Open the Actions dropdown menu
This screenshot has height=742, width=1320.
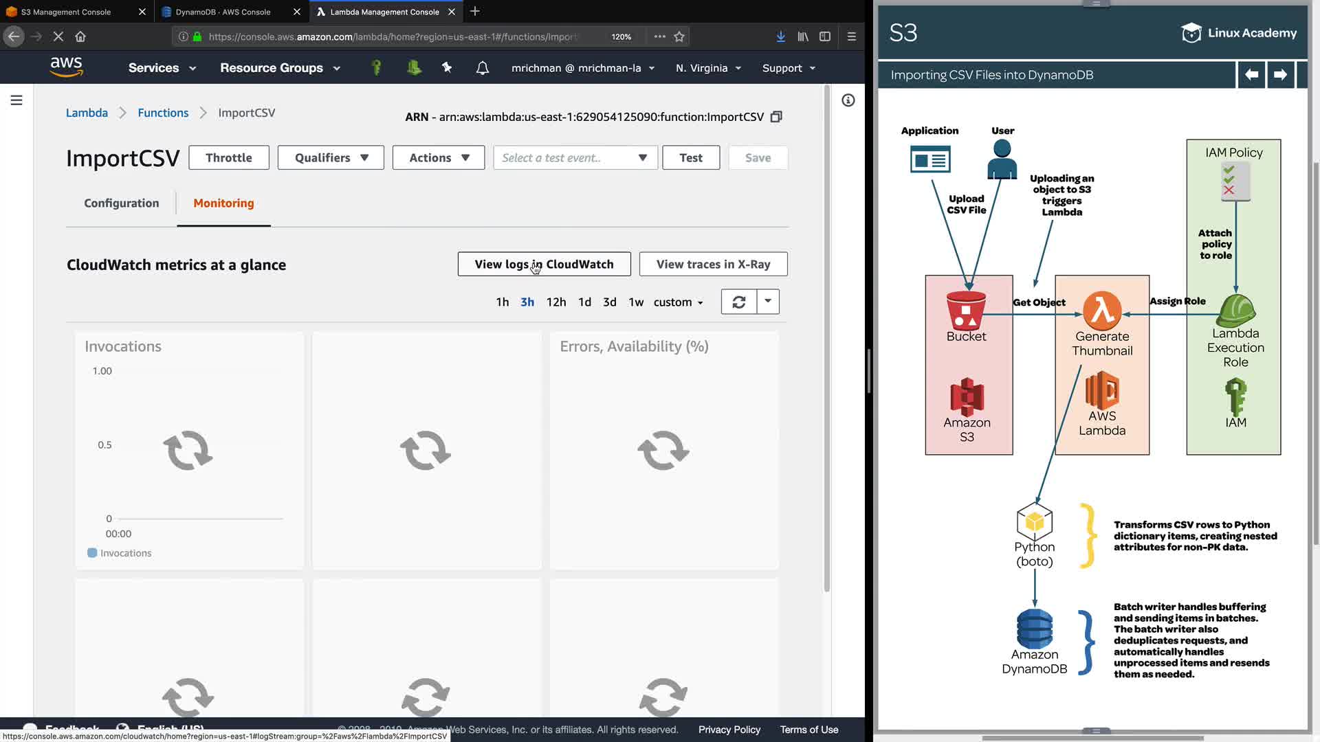tap(439, 158)
